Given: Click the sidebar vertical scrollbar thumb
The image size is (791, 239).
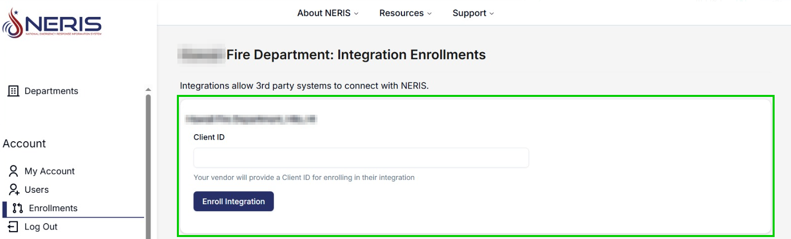Looking at the screenshot, I should point(148,164).
